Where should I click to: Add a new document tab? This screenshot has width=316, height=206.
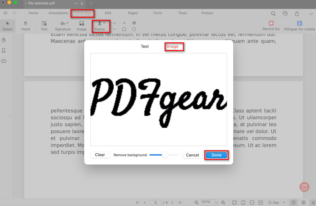91,3
